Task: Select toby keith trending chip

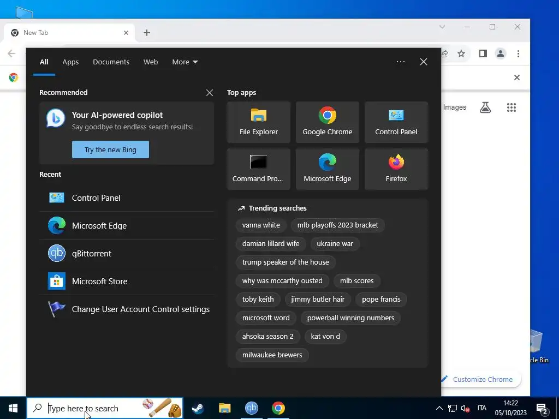Action: tap(258, 300)
